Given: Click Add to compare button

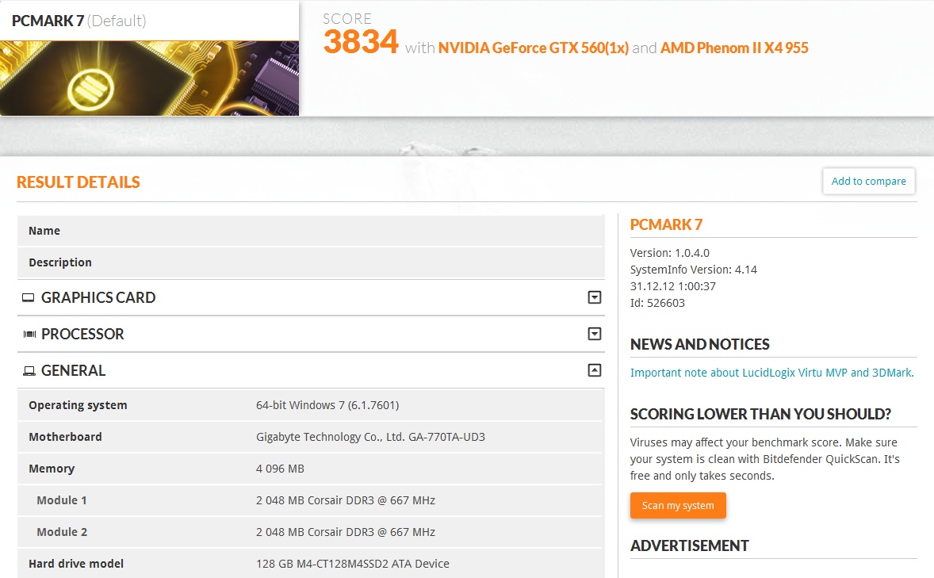Looking at the screenshot, I should (x=868, y=181).
